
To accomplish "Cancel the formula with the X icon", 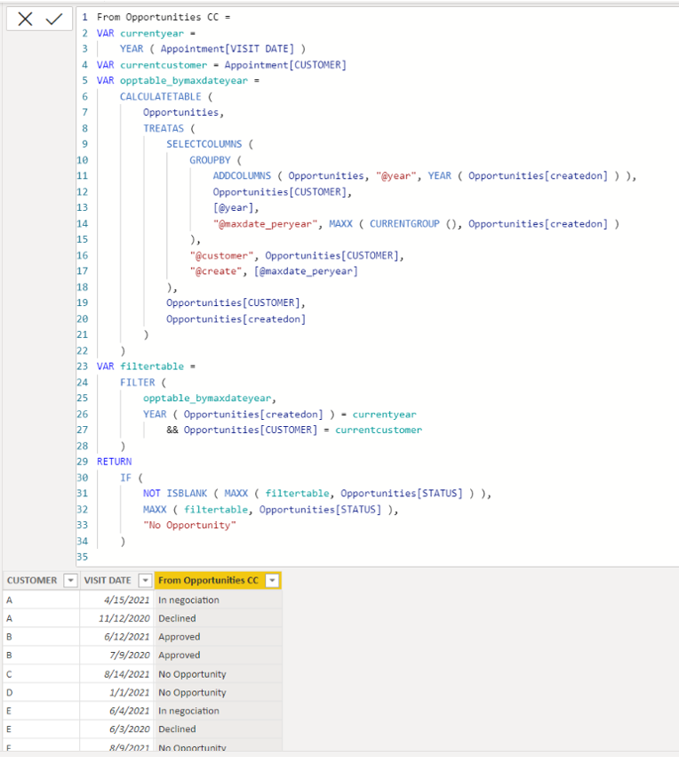I will pyautogui.click(x=25, y=20).
